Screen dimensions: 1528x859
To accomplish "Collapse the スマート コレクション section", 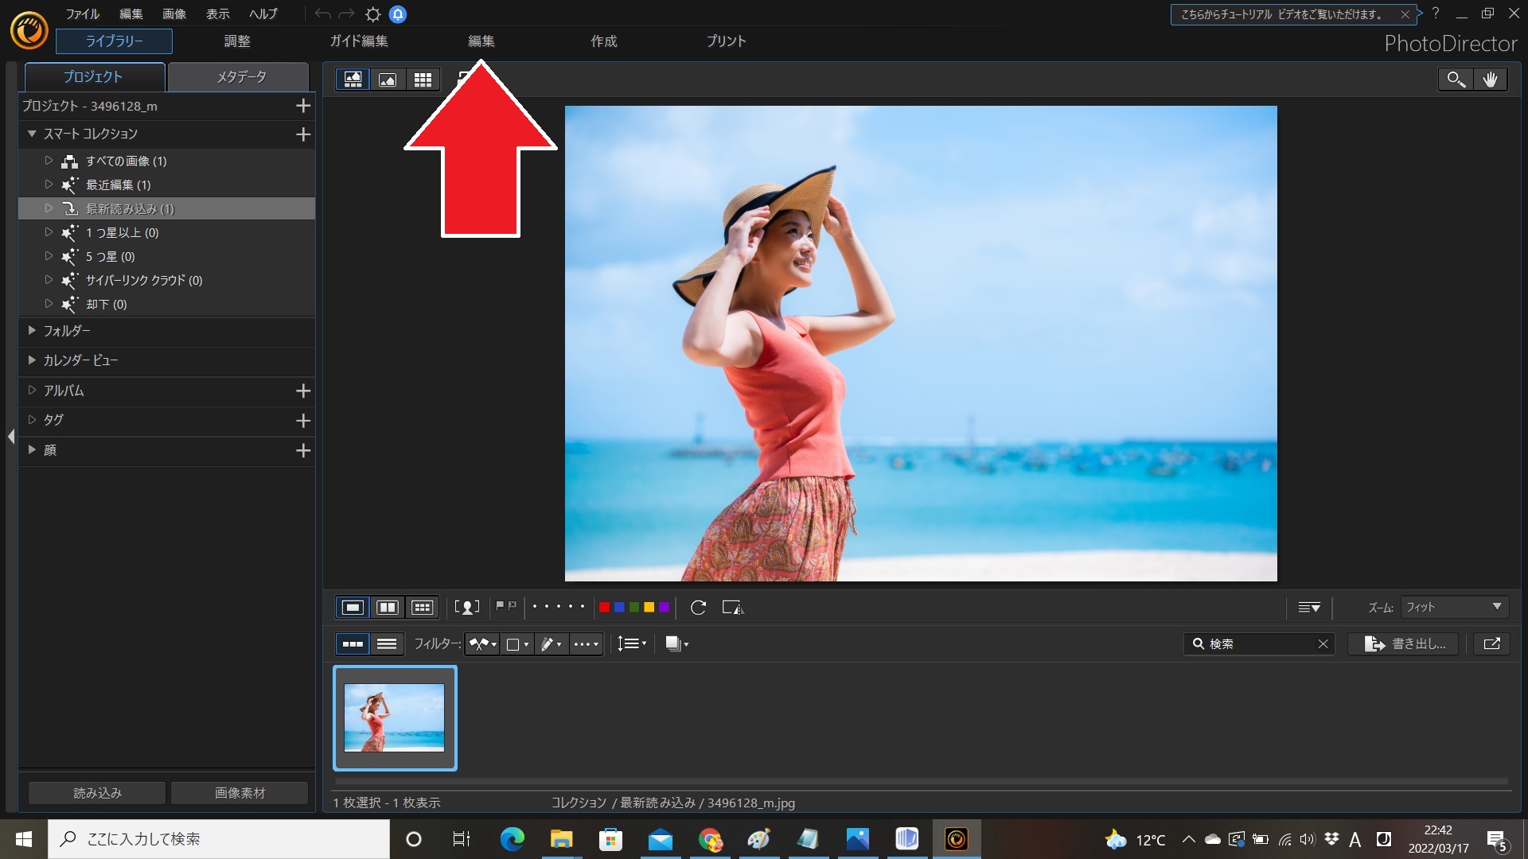I will click(32, 134).
